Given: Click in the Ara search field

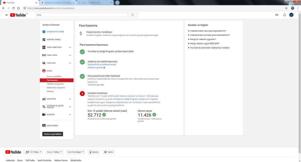Looking at the screenshot, I should point(82,15).
